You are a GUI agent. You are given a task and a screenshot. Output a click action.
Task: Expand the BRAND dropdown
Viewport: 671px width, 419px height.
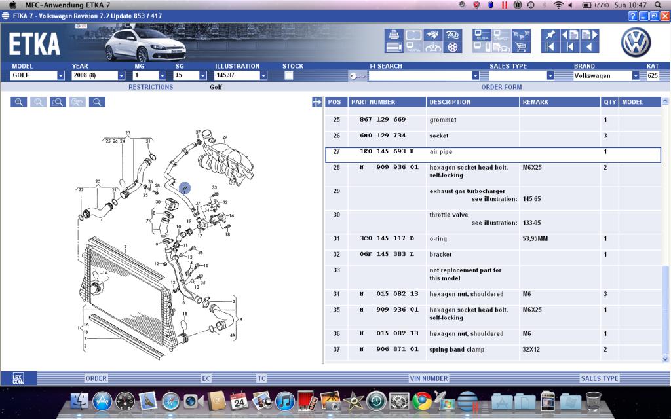tap(636, 76)
